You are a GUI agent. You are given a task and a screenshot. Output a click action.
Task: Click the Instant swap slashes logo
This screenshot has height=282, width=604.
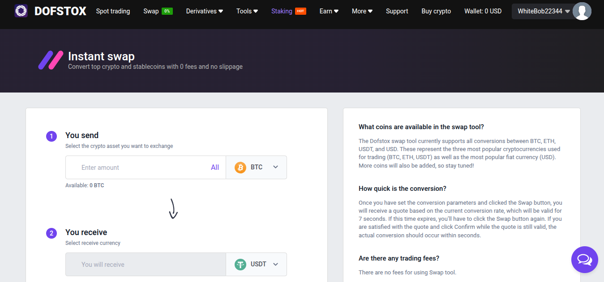pyautogui.click(x=51, y=60)
